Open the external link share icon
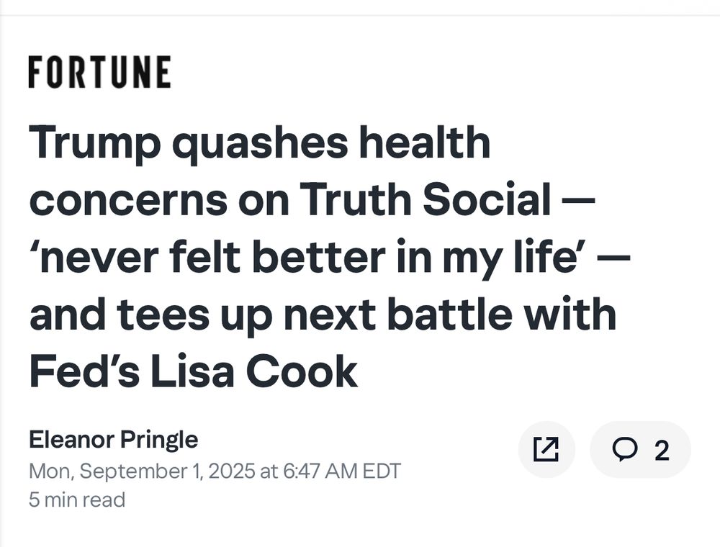 546,450
